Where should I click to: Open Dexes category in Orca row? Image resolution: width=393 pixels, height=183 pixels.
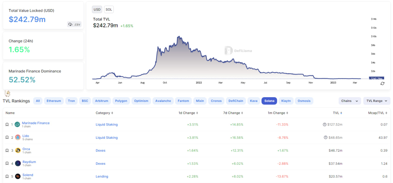100,150
